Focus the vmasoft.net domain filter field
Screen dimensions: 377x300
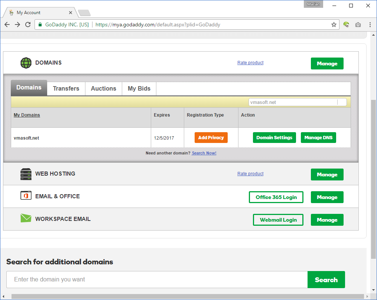298,102
